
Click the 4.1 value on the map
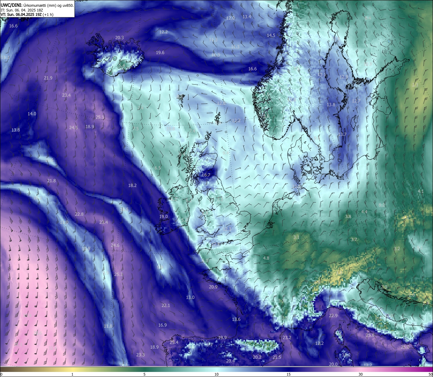point(420,191)
